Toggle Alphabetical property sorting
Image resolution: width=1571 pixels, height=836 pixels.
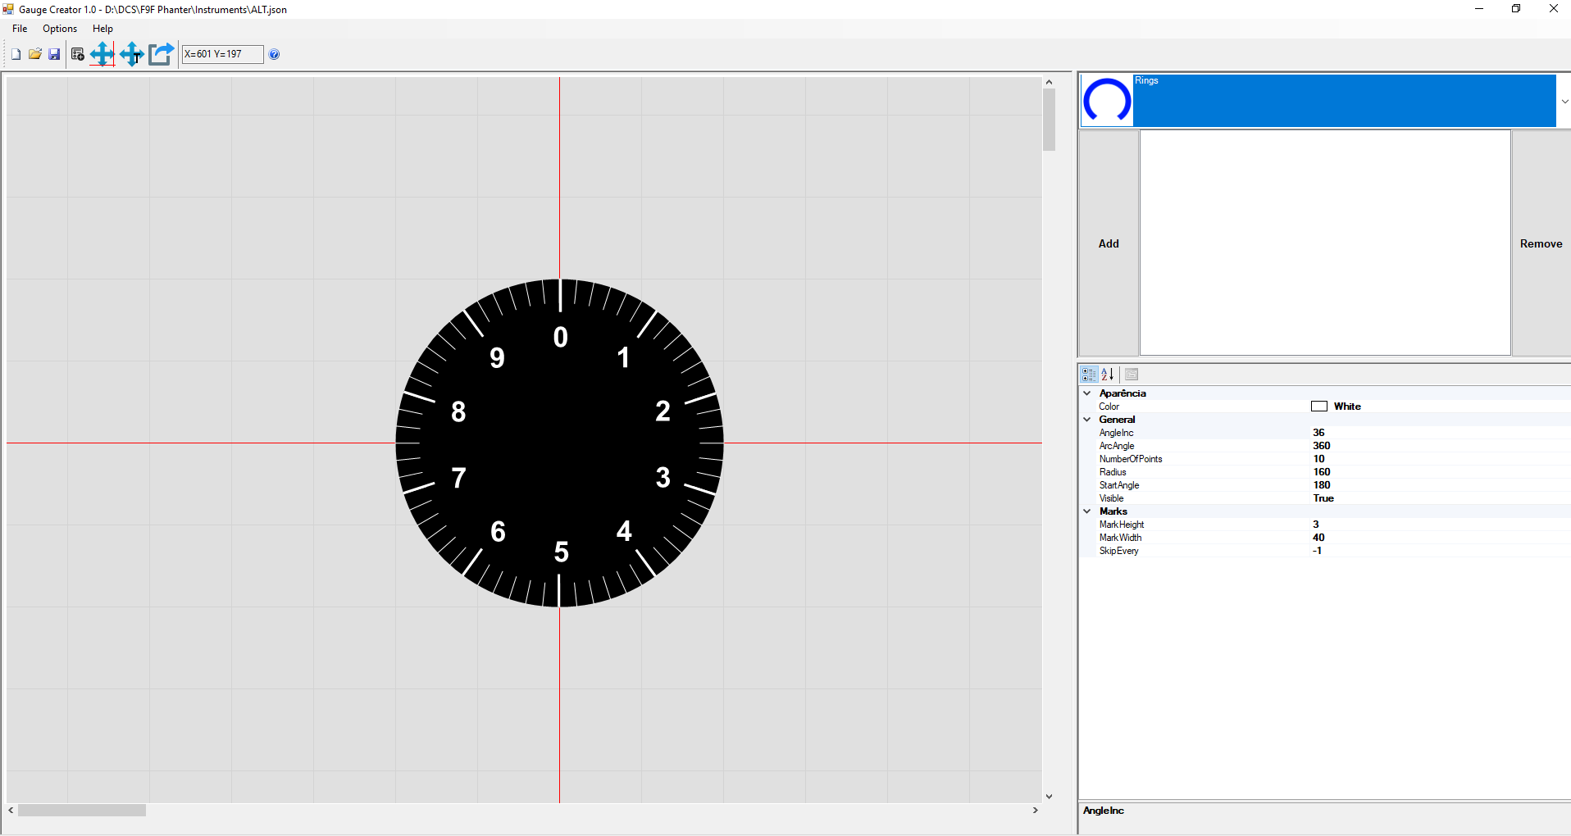click(x=1108, y=375)
